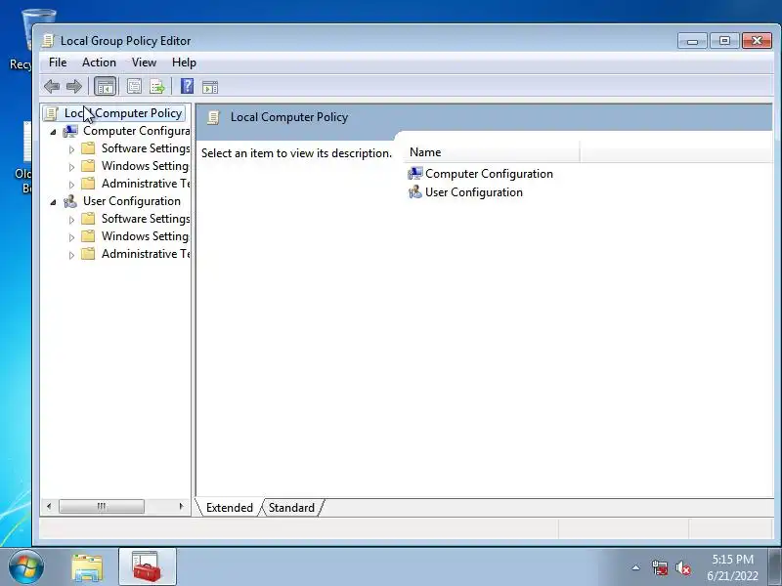Click User Configuration icon in right pane
The image size is (782, 586).
(x=414, y=192)
